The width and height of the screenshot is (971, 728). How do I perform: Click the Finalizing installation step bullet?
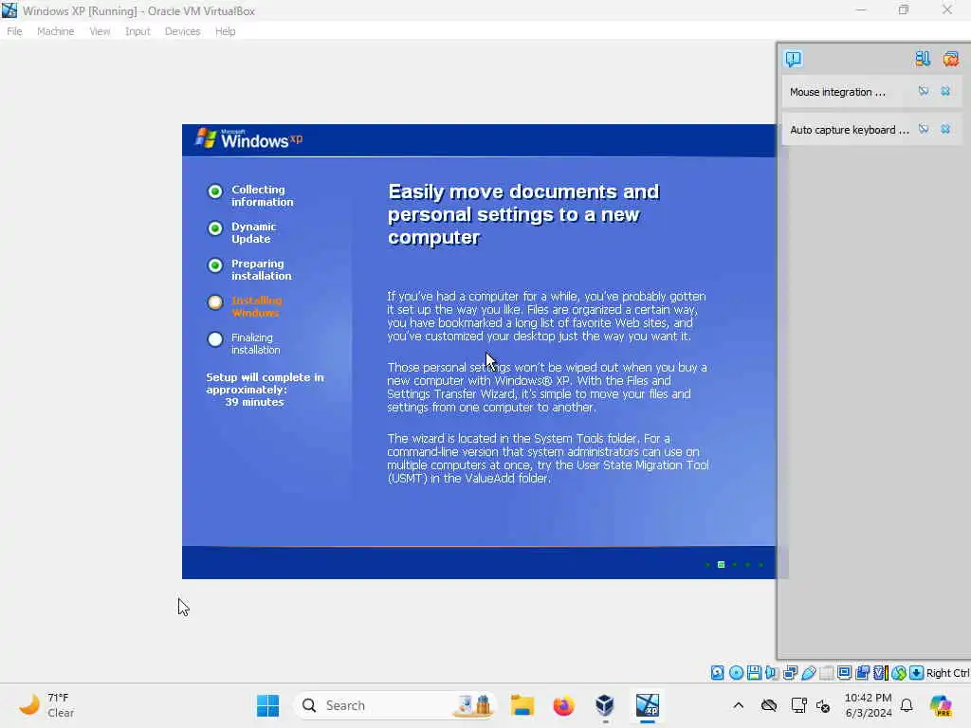(215, 339)
